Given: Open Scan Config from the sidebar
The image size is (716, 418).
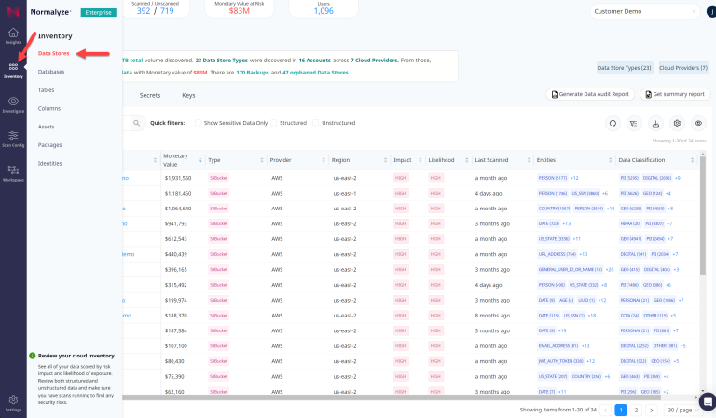Looking at the screenshot, I should pyautogui.click(x=13, y=138).
